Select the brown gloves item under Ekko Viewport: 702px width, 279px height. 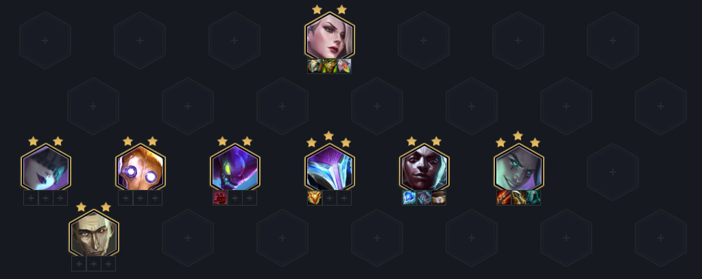439,197
